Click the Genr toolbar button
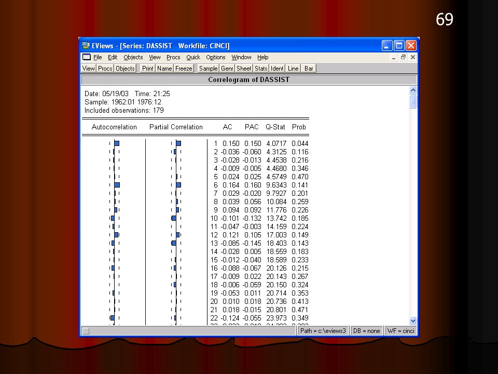 tap(227, 69)
